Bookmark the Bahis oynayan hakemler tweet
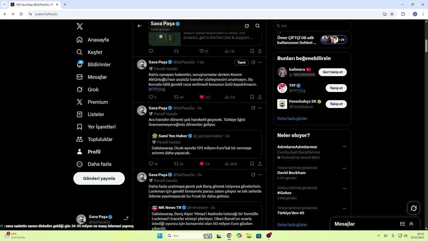 [252, 97]
